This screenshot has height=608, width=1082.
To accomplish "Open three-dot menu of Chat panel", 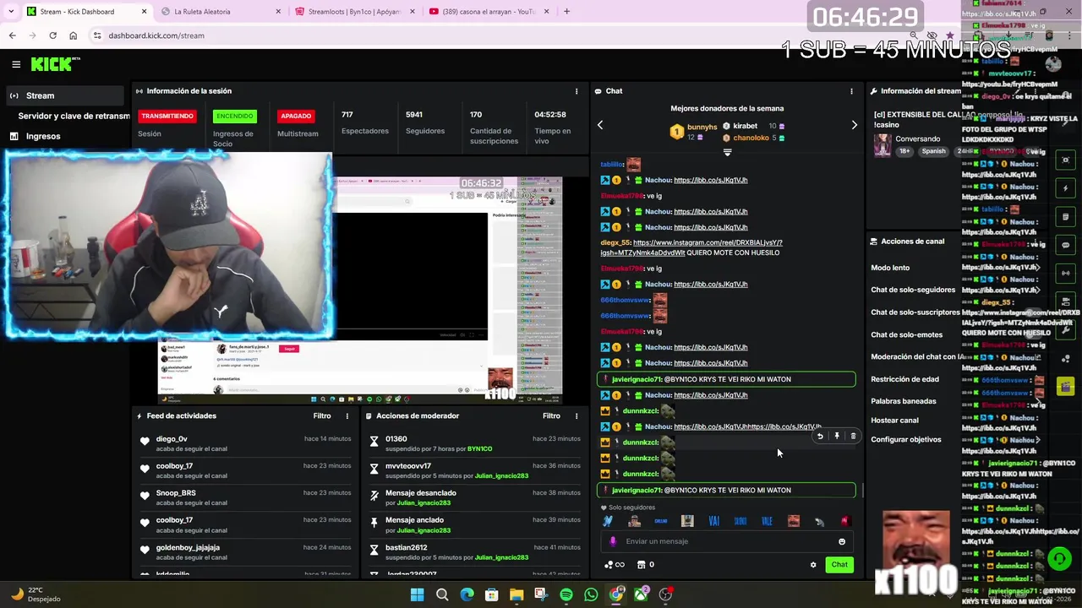I will tap(851, 91).
